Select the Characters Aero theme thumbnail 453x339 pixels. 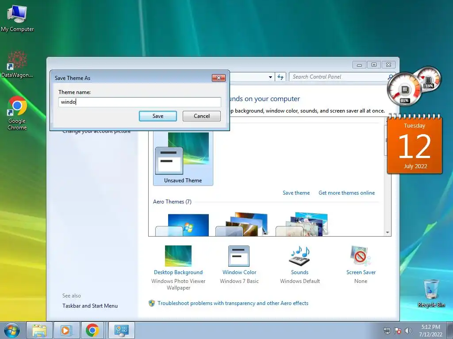click(302, 224)
